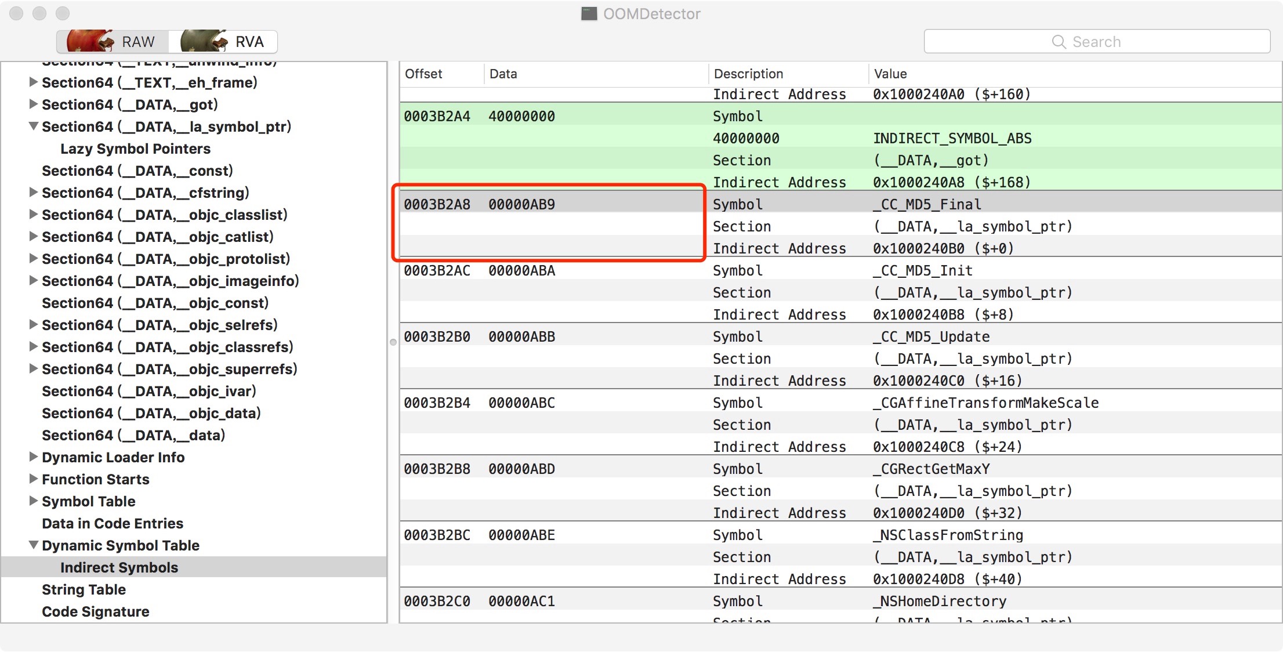Click the search magnifier icon

1059,42
